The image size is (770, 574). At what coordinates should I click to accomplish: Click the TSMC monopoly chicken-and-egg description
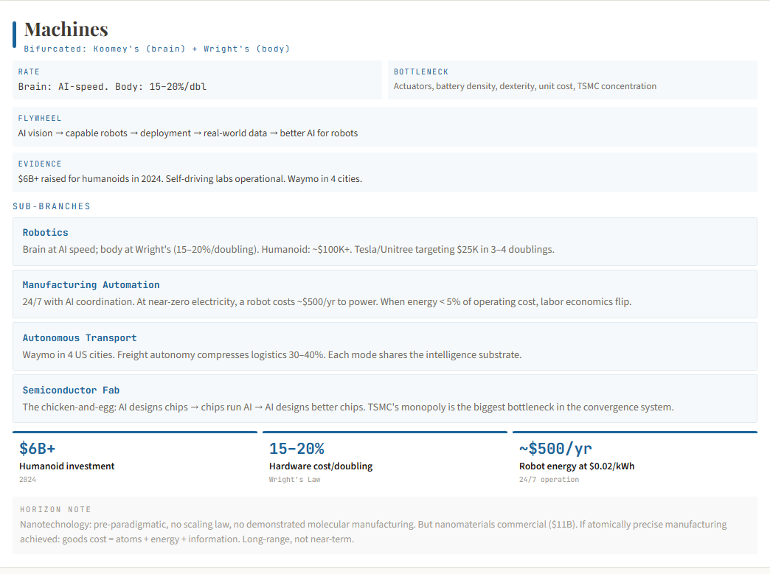pos(348,407)
